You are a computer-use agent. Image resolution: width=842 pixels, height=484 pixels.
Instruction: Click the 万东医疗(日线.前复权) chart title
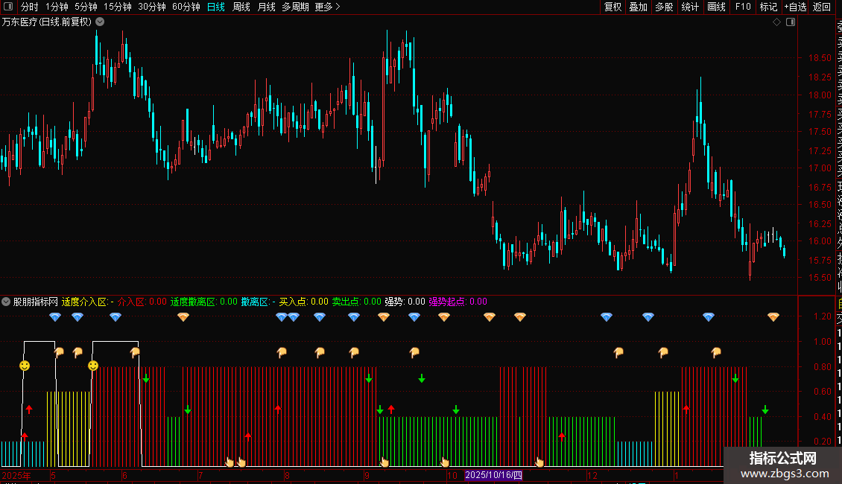(47, 22)
